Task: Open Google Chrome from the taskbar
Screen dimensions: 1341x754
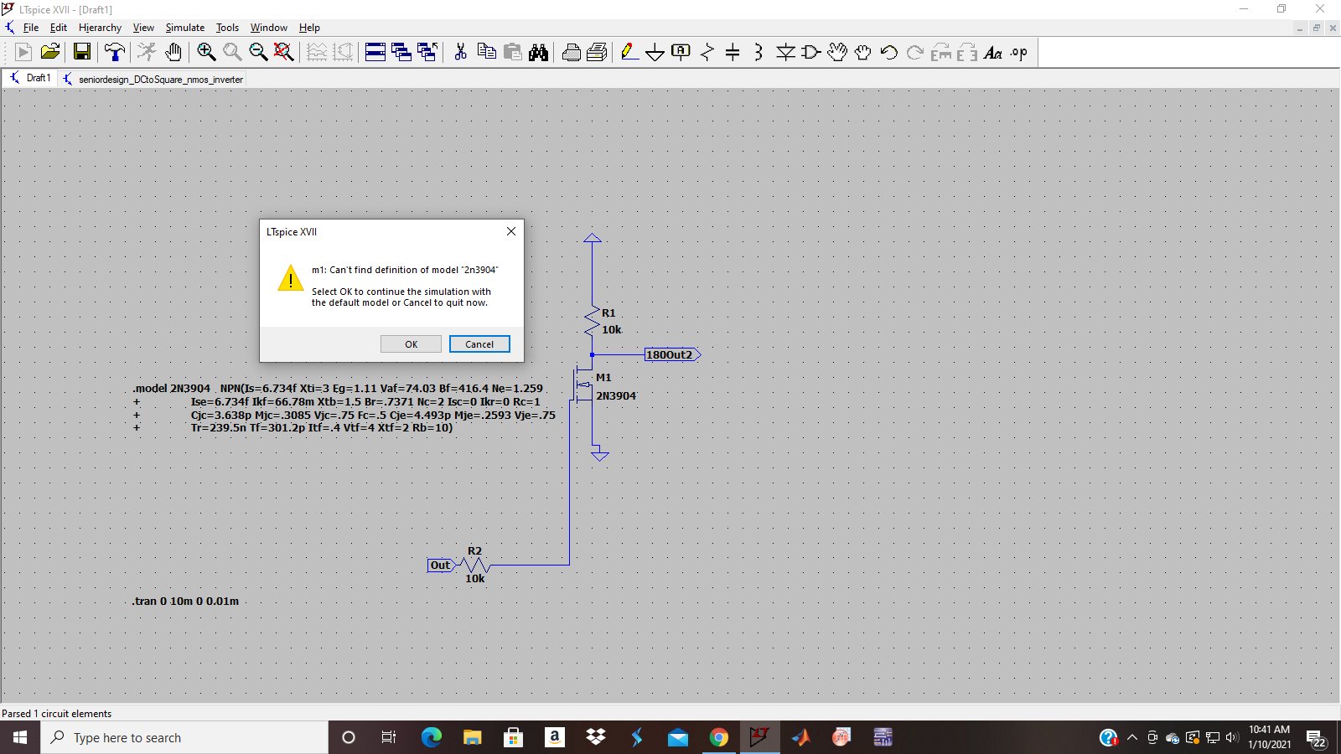Action: [x=719, y=737]
